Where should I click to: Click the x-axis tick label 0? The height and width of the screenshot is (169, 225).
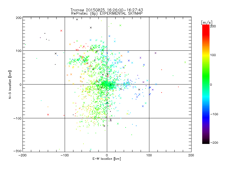click(107, 155)
